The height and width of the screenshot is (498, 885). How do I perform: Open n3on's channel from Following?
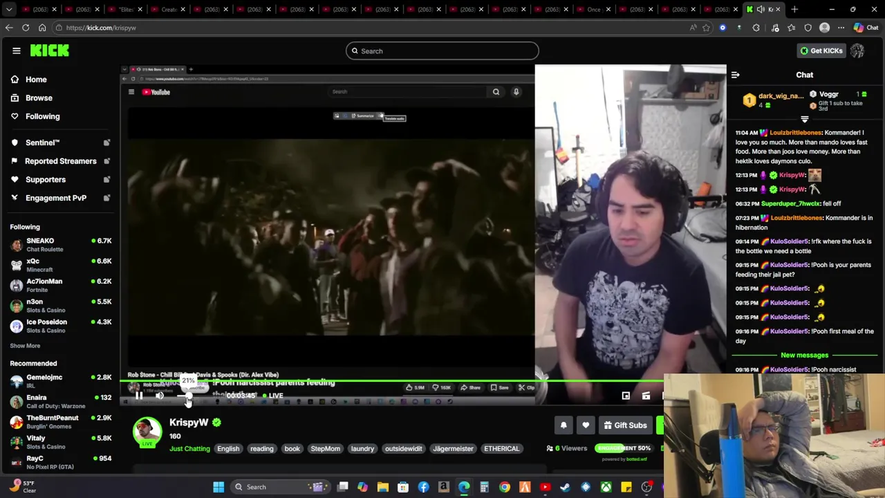61,306
